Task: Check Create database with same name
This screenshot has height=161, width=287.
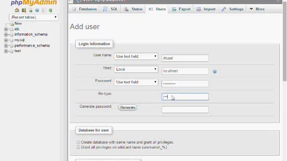Action: [x=78, y=142]
